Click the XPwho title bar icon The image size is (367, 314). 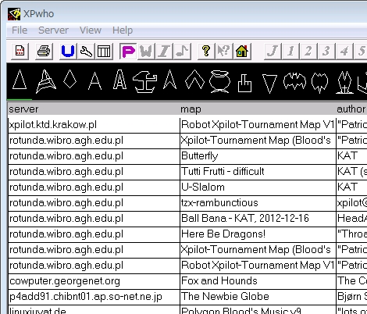tap(14, 14)
